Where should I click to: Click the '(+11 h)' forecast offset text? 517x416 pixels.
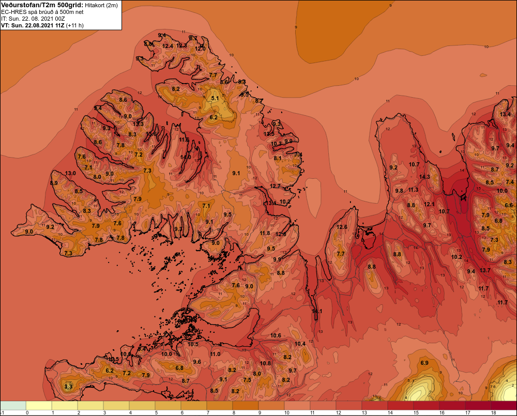[75, 25]
